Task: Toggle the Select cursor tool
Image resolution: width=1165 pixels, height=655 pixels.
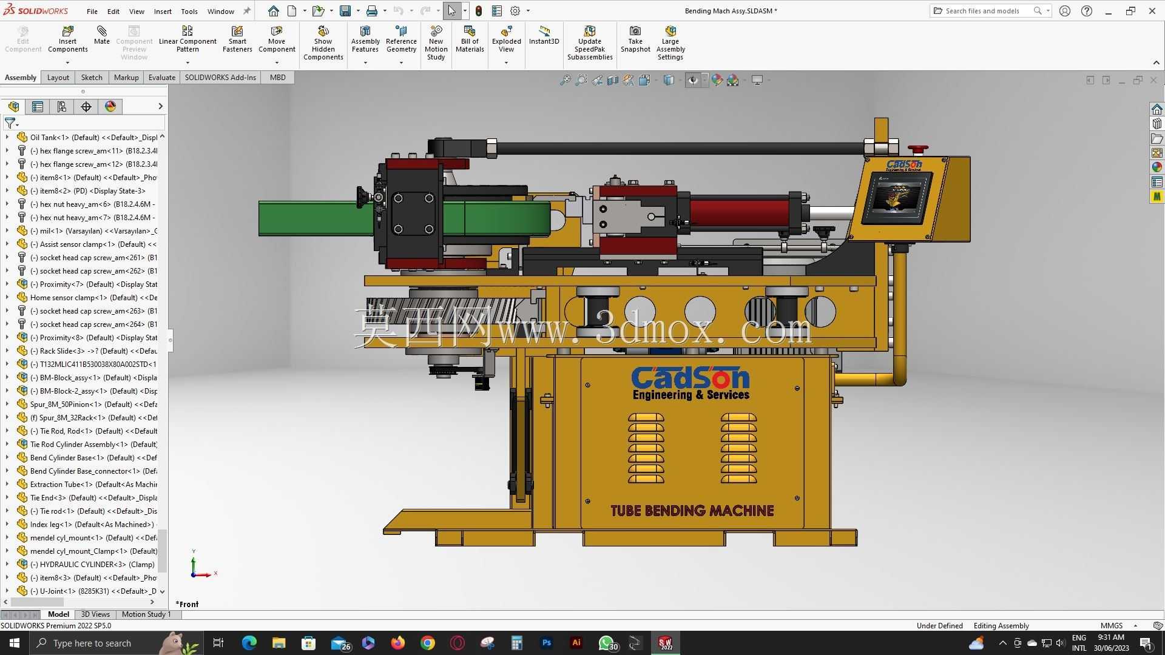Action: coord(452,11)
